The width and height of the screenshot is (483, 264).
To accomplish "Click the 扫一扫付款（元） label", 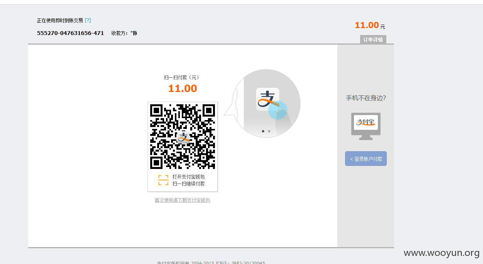I will click(182, 77).
